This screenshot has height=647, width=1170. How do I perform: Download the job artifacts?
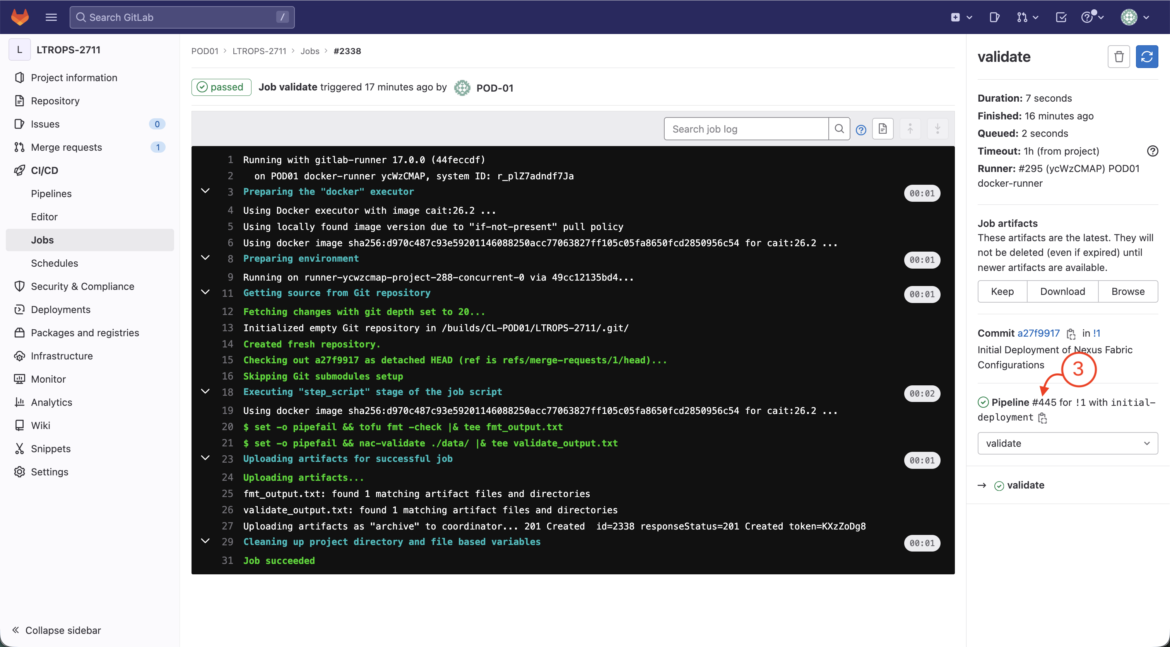(x=1062, y=291)
